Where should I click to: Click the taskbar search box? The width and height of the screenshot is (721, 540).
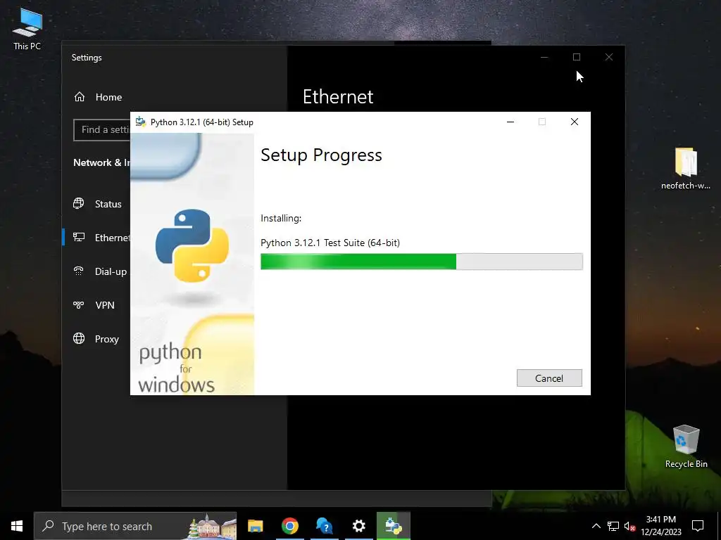[135, 526]
